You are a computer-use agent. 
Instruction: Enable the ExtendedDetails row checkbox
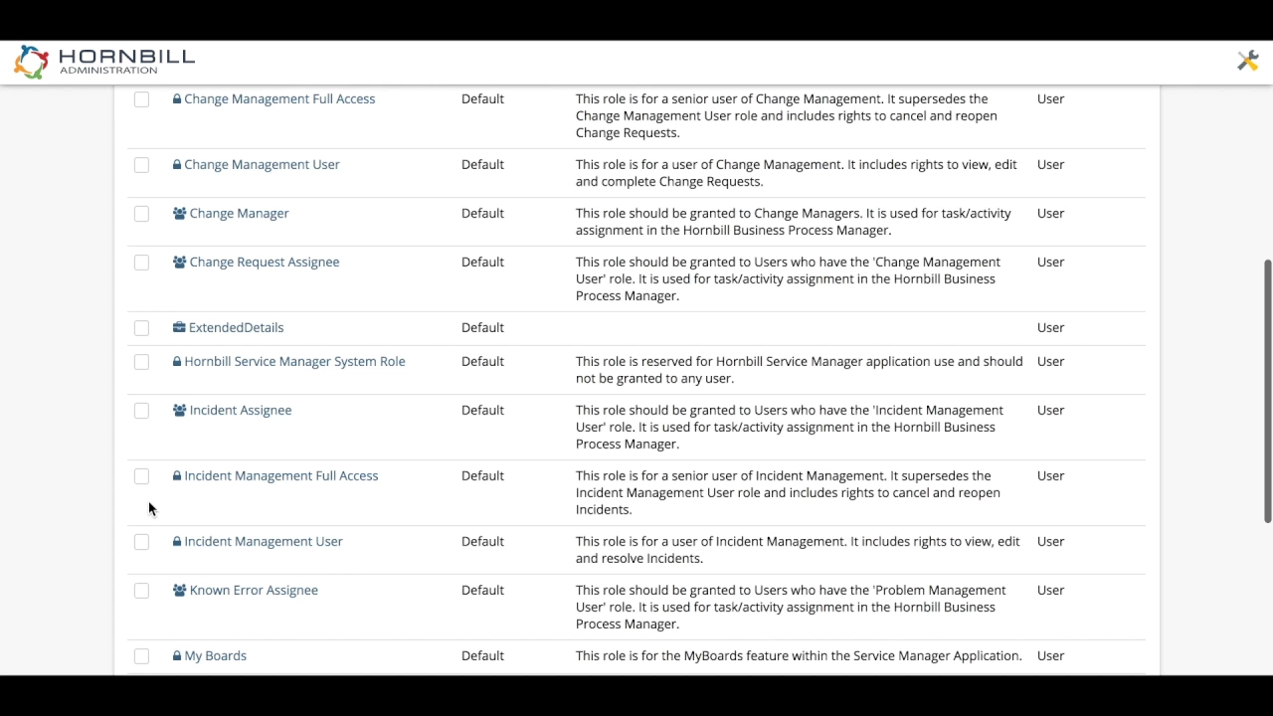click(141, 328)
